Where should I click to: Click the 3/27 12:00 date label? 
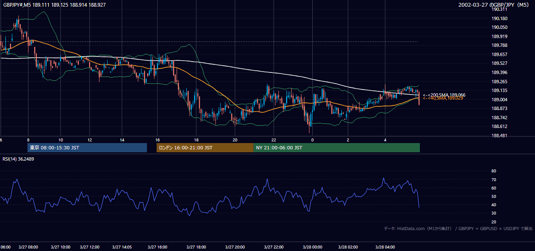click(x=90, y=247)
